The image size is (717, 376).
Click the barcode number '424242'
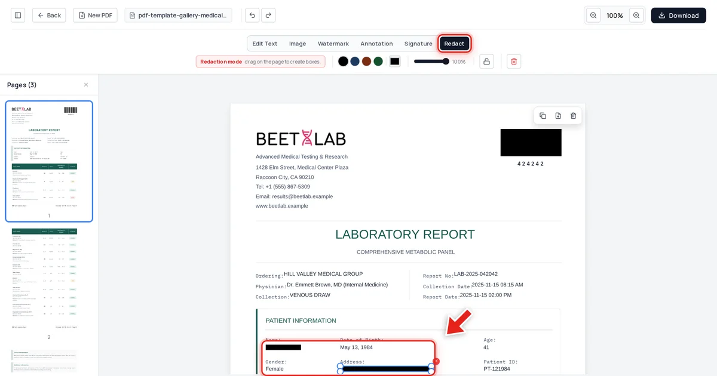(531, 164)
